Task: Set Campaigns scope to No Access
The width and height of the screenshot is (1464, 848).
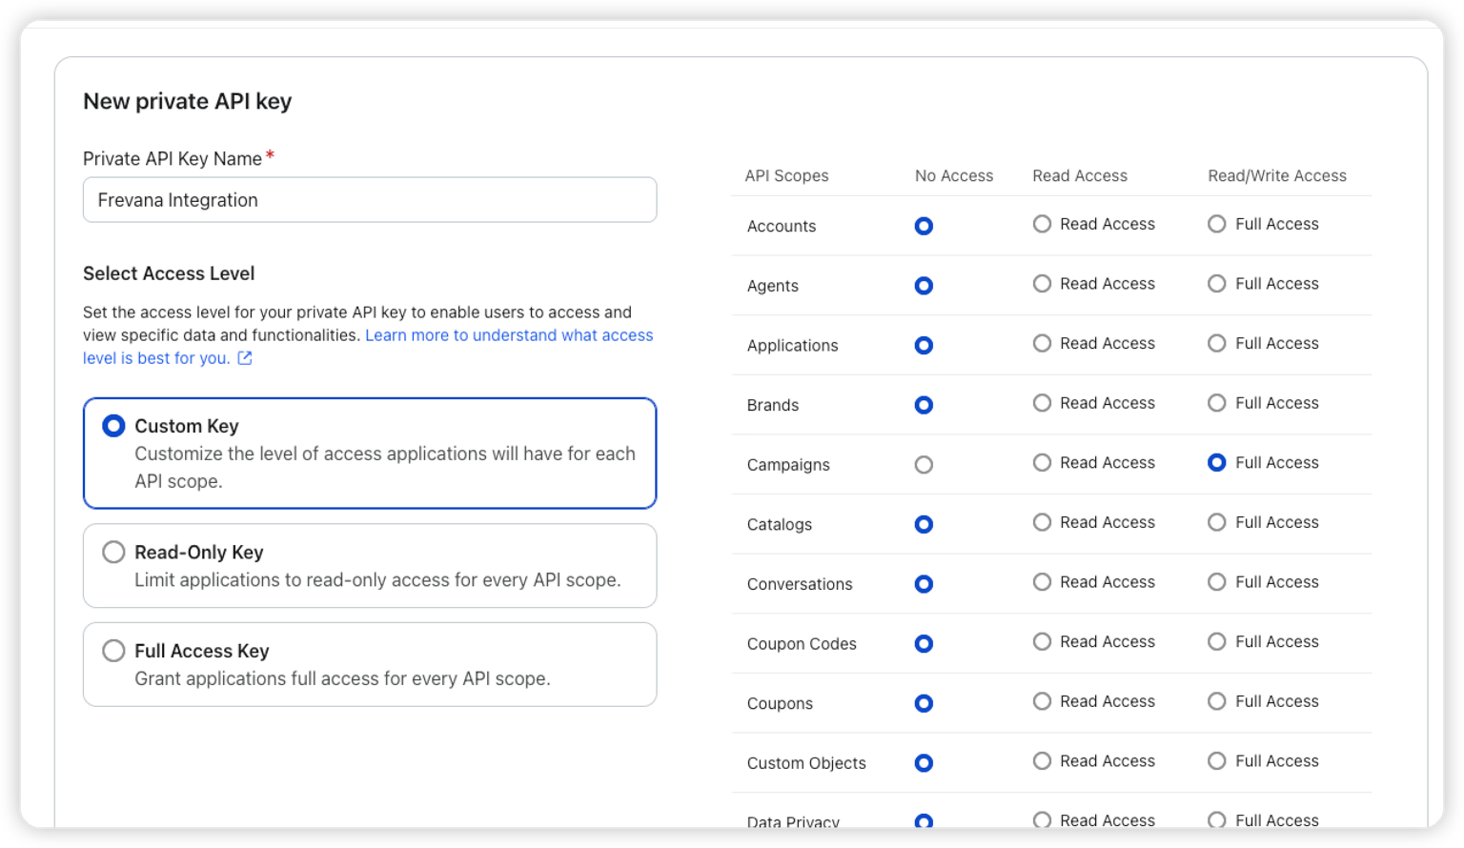Action: point(924,465)
